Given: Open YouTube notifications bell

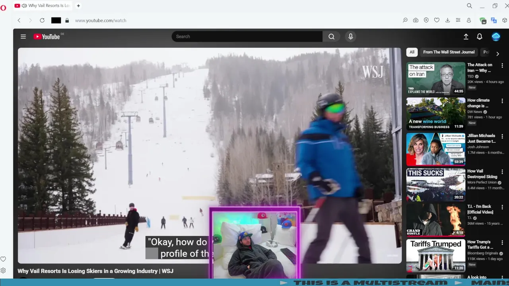Looking at the screenshot, I should 480,37.
